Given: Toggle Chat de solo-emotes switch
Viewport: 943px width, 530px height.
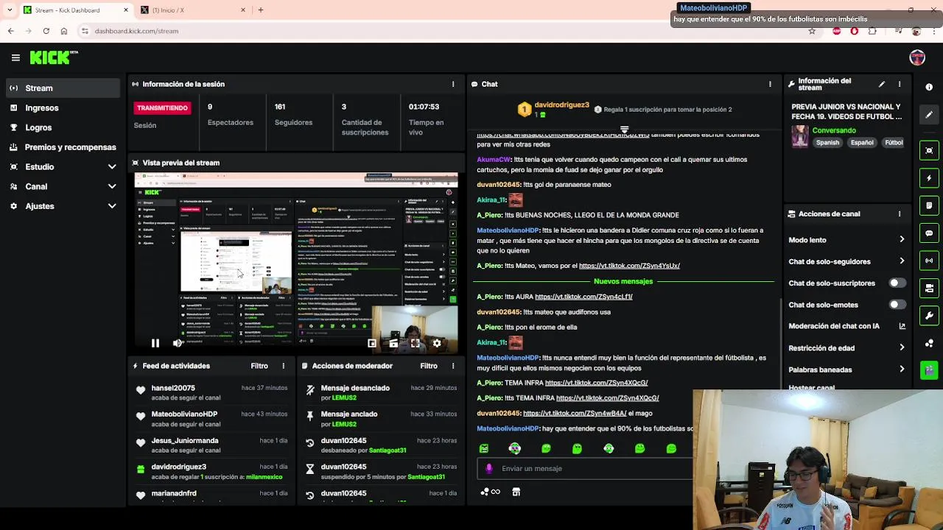Looking at the screenshot, I should point(897,305).
